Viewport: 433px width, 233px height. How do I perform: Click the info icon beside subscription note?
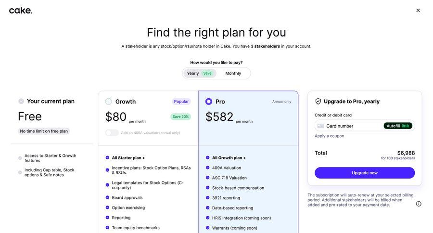point(419,204)
